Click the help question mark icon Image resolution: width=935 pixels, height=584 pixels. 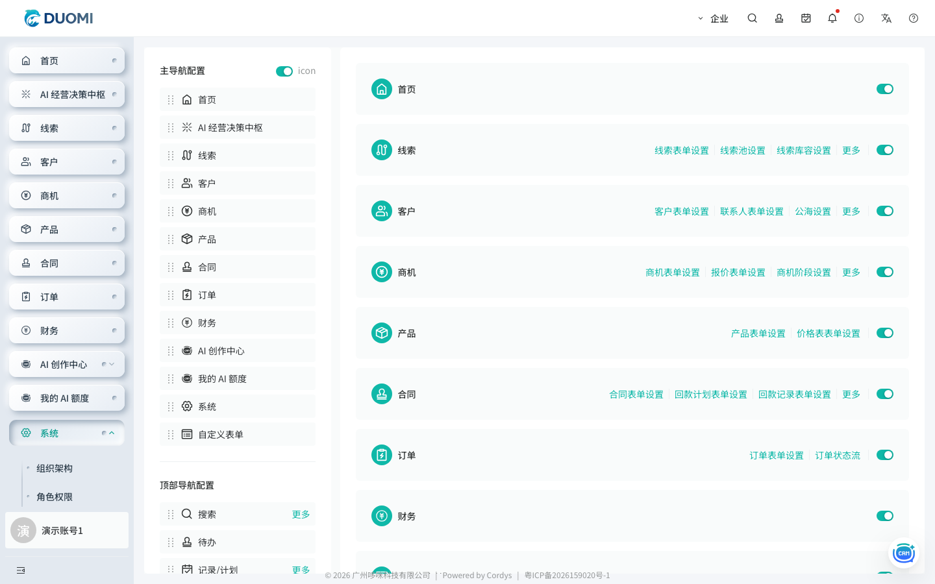914,18
